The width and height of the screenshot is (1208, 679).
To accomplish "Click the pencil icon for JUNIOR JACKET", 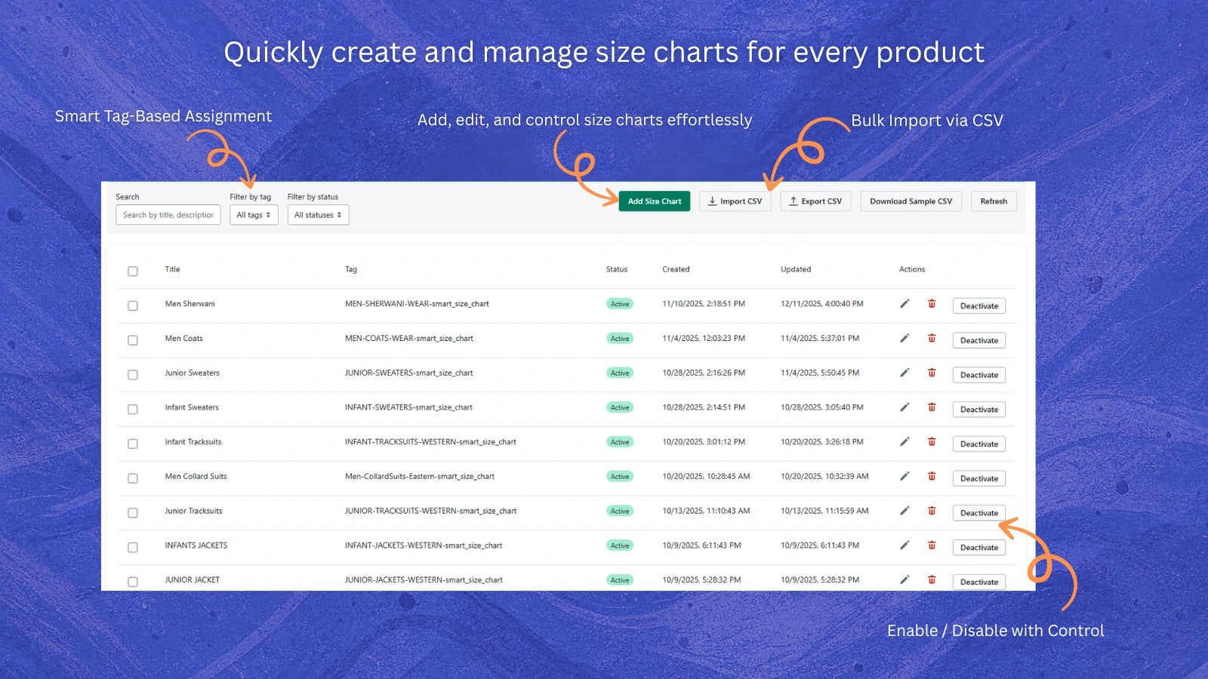I will point(904,580).
